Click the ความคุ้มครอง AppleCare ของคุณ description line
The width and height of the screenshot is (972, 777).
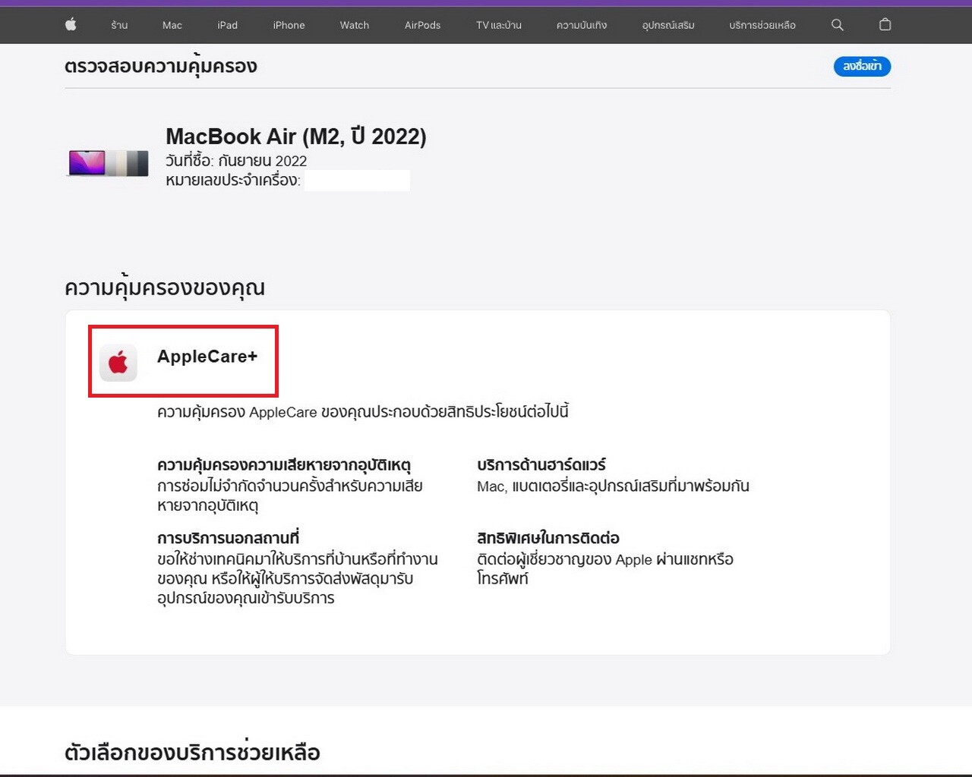[x=363, y=412]
